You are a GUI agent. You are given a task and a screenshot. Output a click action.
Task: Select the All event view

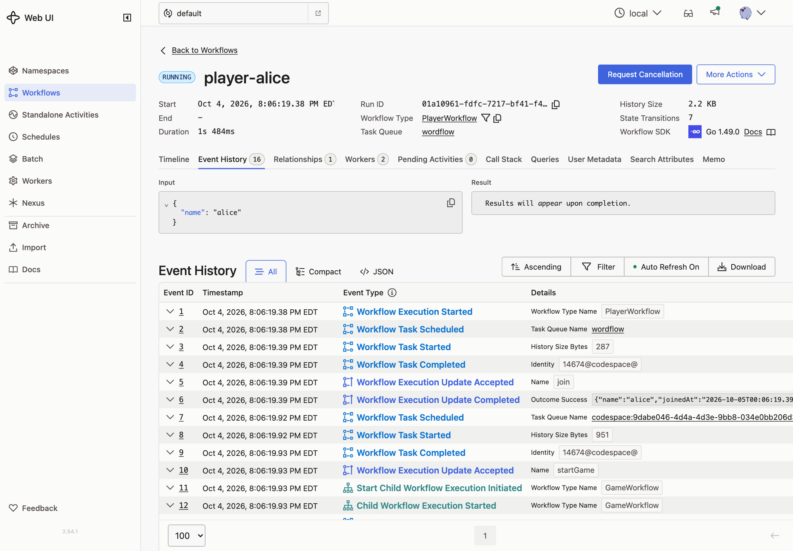pyautogui.click(x=266, y=271)
